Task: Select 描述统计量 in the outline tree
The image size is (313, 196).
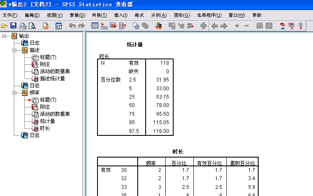Action: point(52,79)
